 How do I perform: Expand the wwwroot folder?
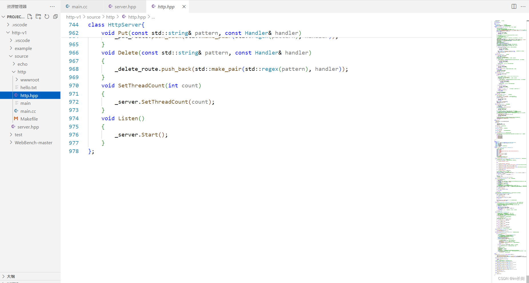[x=17, y=80]
